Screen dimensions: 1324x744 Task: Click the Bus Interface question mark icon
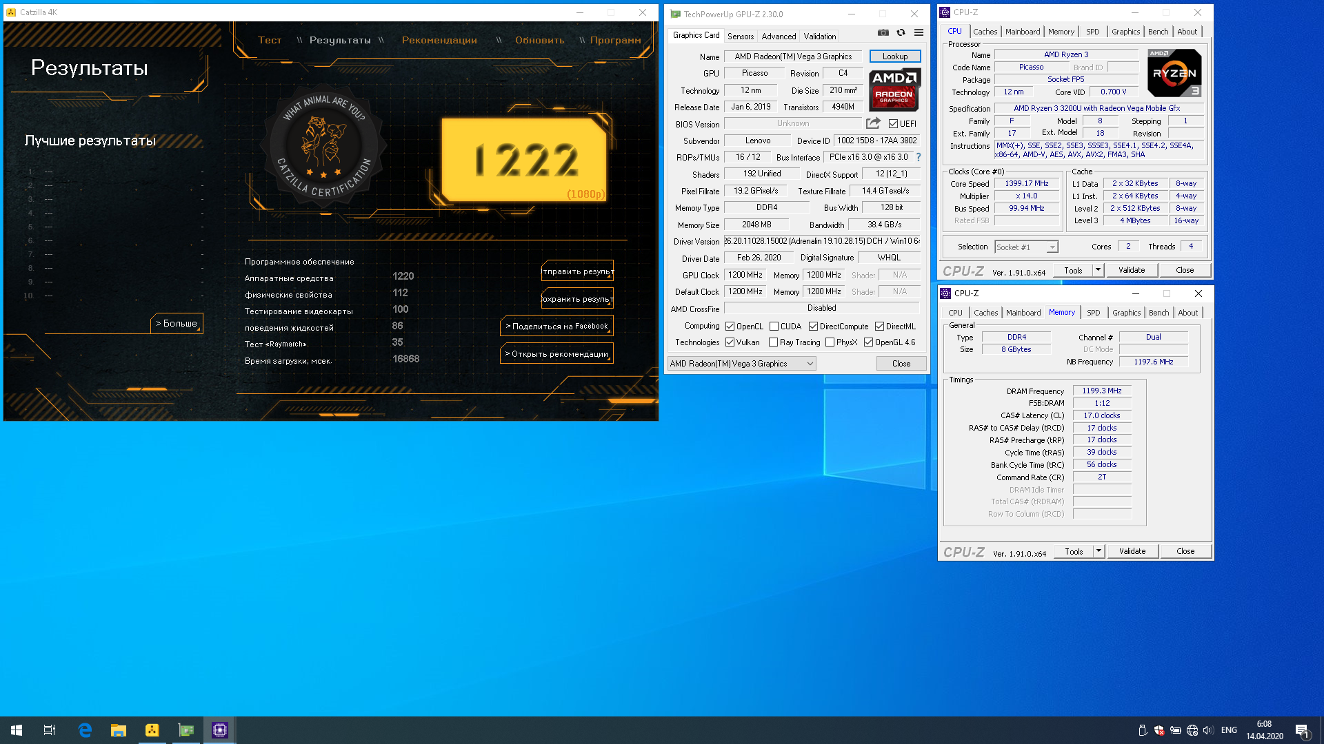[918, 157]
